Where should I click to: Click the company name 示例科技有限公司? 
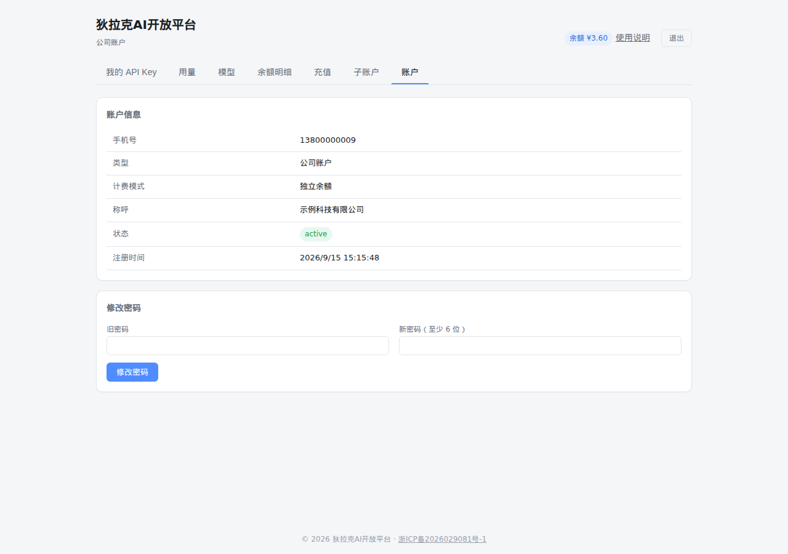click(332, 210)
